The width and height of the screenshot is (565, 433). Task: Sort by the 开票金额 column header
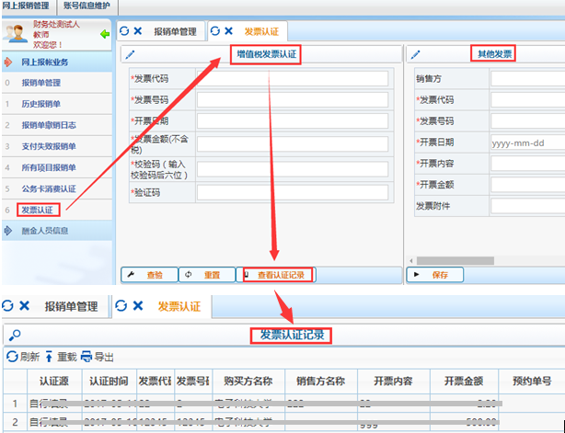[x=464, y=381]
